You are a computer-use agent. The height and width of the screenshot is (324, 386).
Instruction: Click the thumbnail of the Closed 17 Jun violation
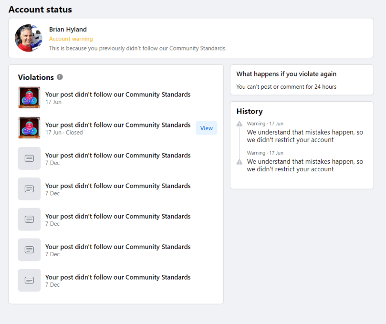coord(29,128)
